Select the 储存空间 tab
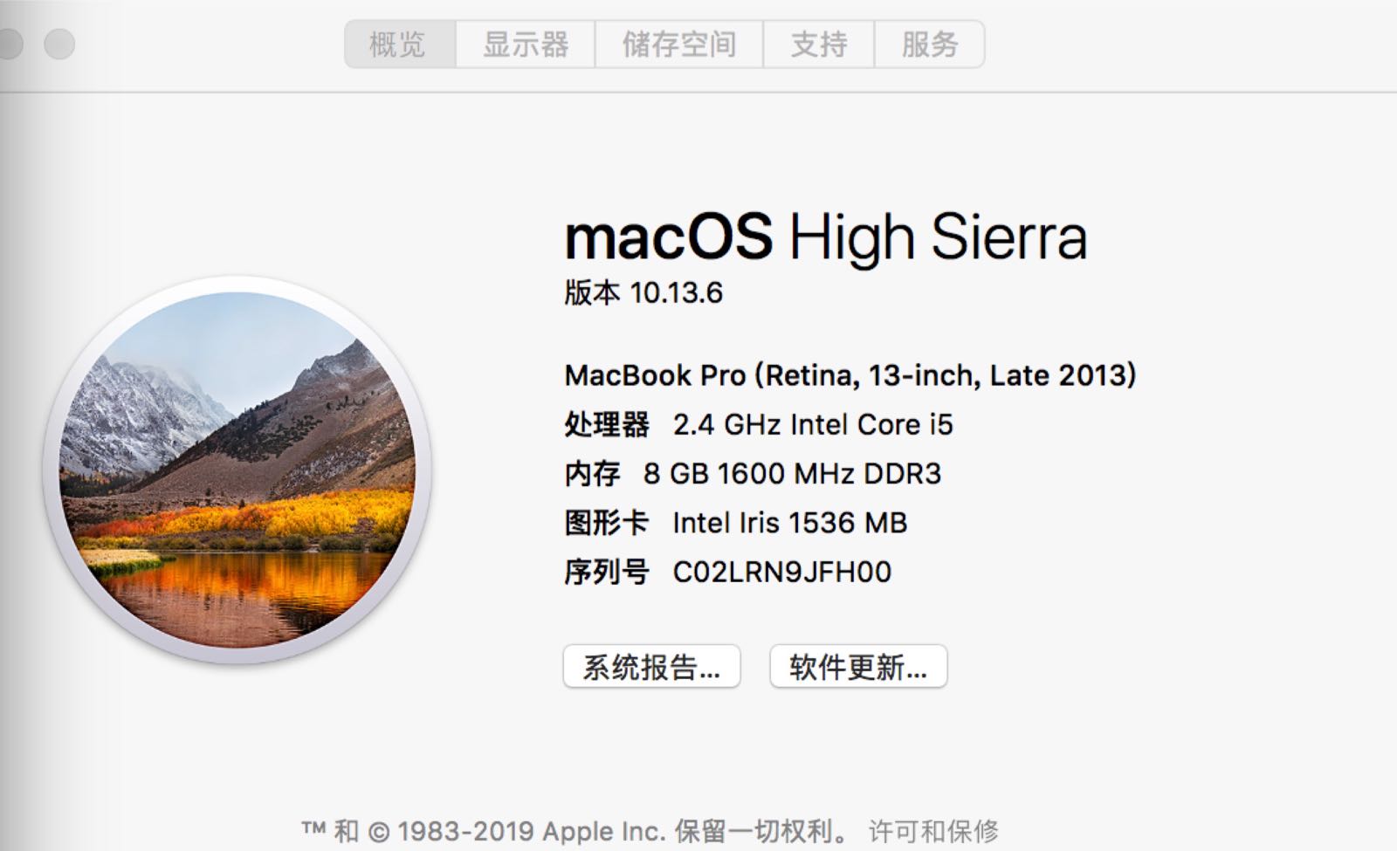Viewport: 1397px width, 851px height. pyautogui.click(x=678, y=45)
